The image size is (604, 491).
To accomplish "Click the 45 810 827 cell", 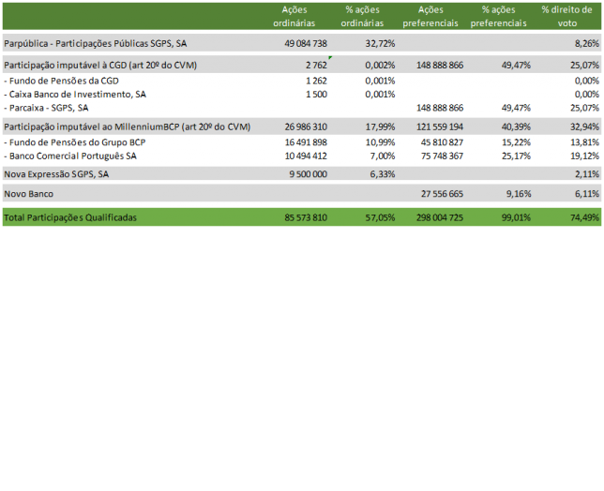I will (442, 142).
